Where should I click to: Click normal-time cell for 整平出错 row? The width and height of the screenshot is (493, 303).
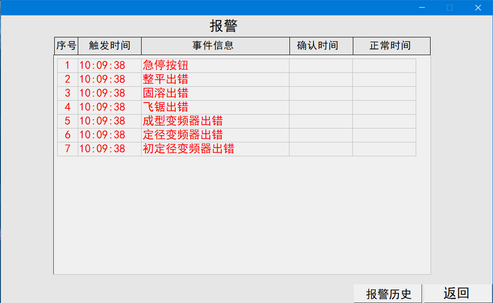coord(384,80)
